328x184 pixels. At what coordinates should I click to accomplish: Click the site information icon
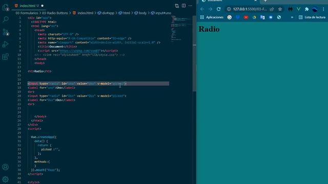229,9
